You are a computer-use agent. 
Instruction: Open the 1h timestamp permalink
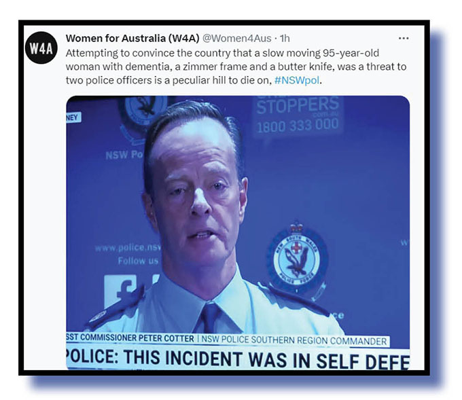[285, 38]
